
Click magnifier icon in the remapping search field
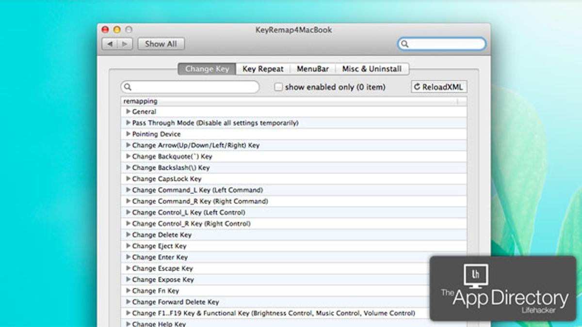(128, 87)
